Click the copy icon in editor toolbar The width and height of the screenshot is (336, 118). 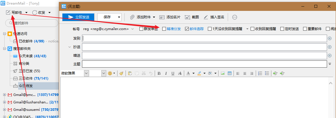pyautogui.click(x=137, y=73)
